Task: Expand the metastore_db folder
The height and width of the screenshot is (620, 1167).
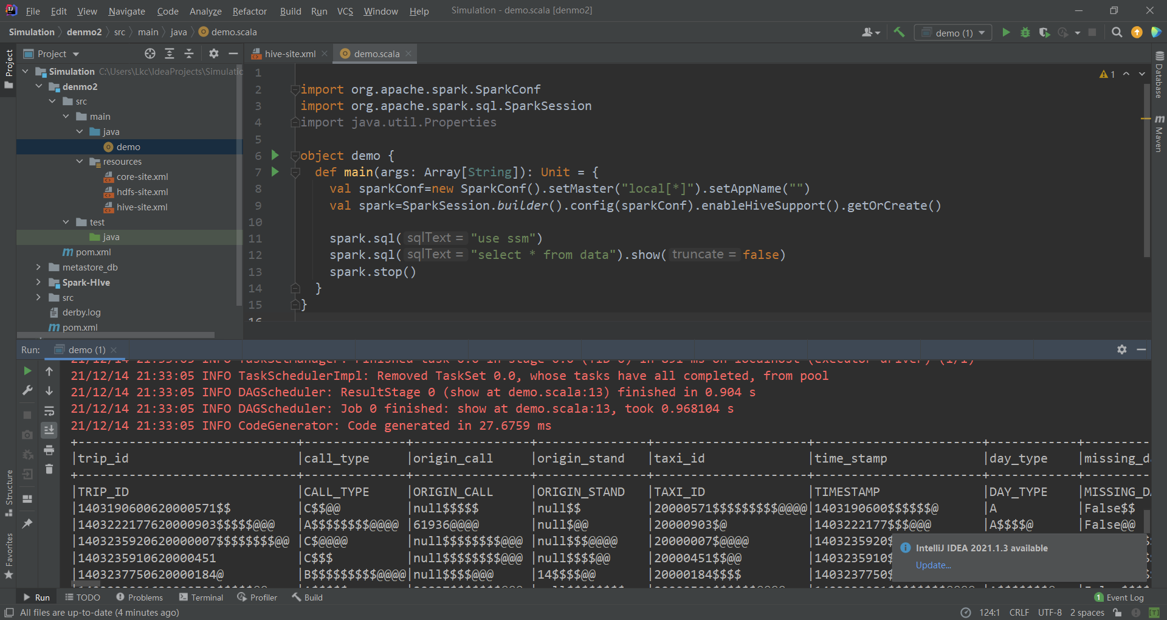Action: (x=38, y=267)
